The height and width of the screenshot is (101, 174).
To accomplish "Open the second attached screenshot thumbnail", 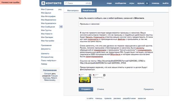I will pyautogui.click(x=99, y=76).
